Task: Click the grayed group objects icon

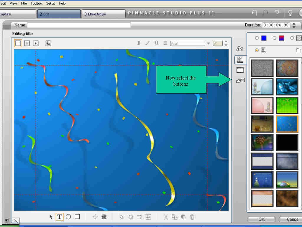Action: pyautogui.click(x=121, y=217)
